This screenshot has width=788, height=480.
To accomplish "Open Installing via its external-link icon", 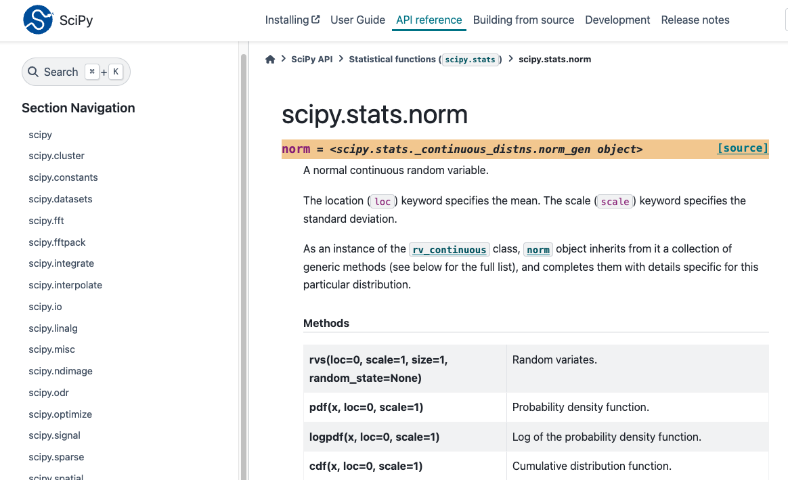I will pyautogui.click(x=316, y=19).
